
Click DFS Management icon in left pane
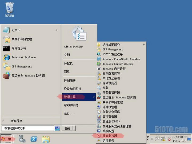(x=6, y=66)
